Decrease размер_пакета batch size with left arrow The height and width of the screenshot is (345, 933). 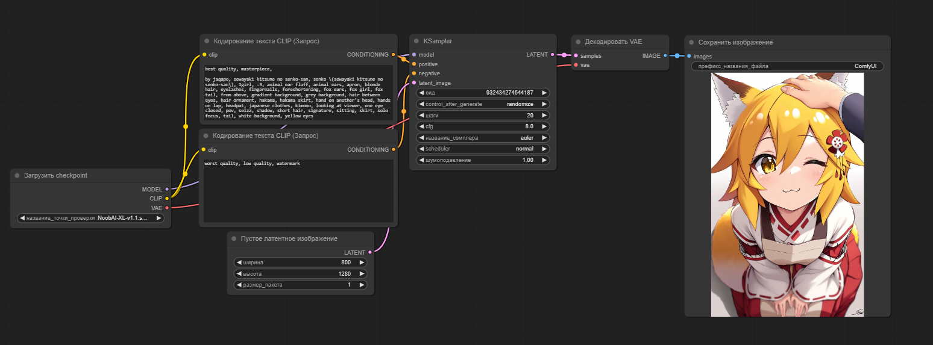[239, 285]
